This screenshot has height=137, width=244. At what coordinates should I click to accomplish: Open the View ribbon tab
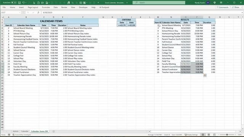click(73, 7)
